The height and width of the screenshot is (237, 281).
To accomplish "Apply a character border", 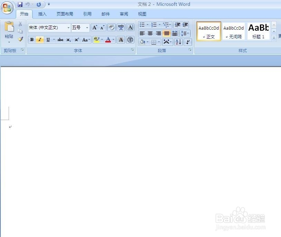I will pos(130,27).
